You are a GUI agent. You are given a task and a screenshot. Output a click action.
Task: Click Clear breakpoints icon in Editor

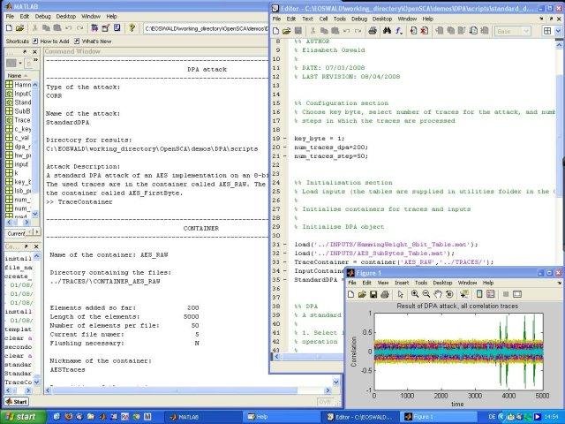(425, 31)
